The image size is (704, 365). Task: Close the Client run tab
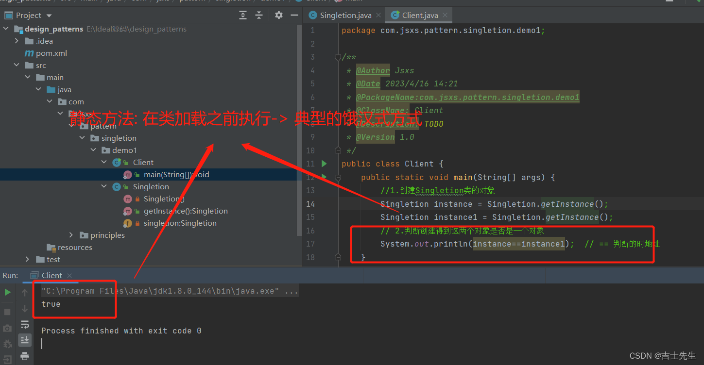69,276
